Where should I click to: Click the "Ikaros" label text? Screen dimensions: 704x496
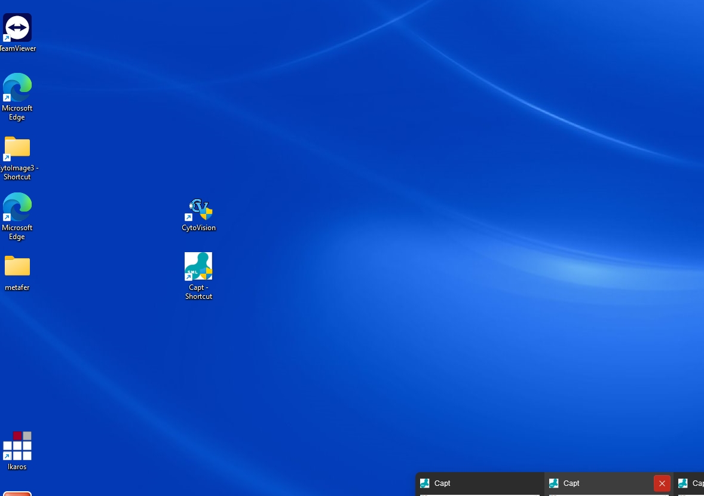pos(17,467)
